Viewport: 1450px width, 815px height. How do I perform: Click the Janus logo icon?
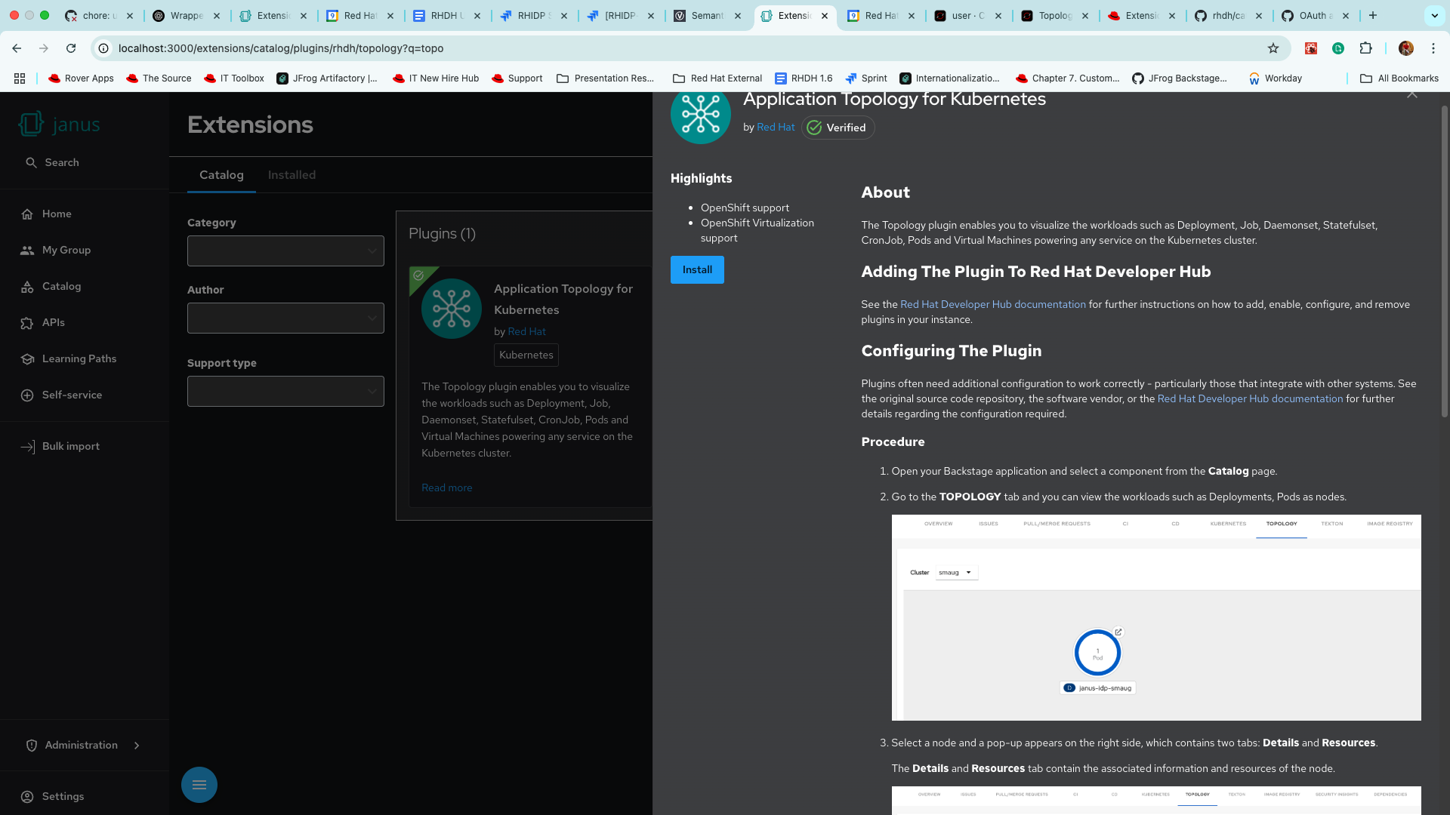(31, 125)
